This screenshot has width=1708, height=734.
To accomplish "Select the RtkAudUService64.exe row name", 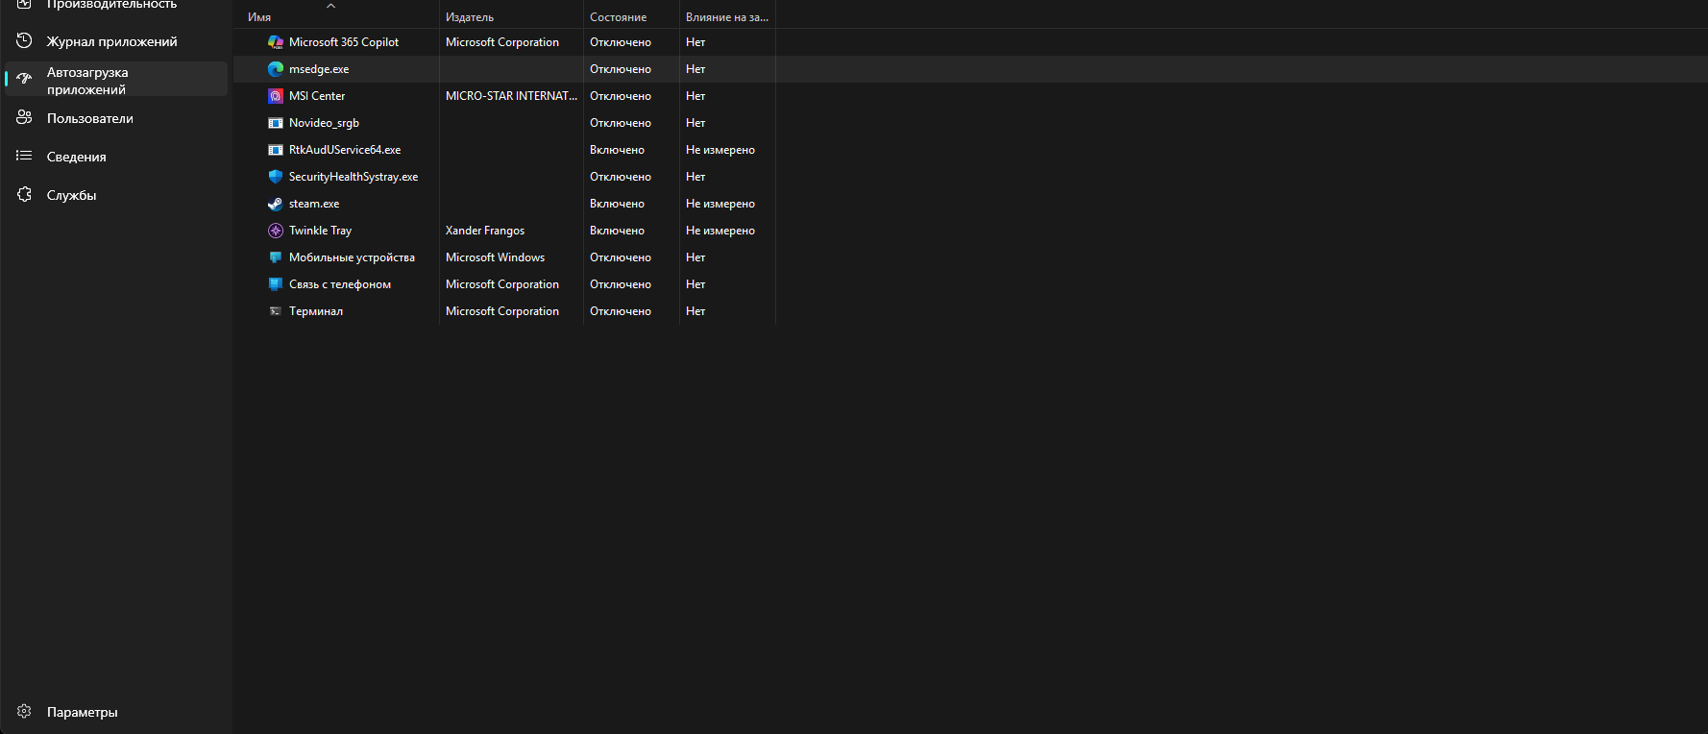I will point(345,150).
